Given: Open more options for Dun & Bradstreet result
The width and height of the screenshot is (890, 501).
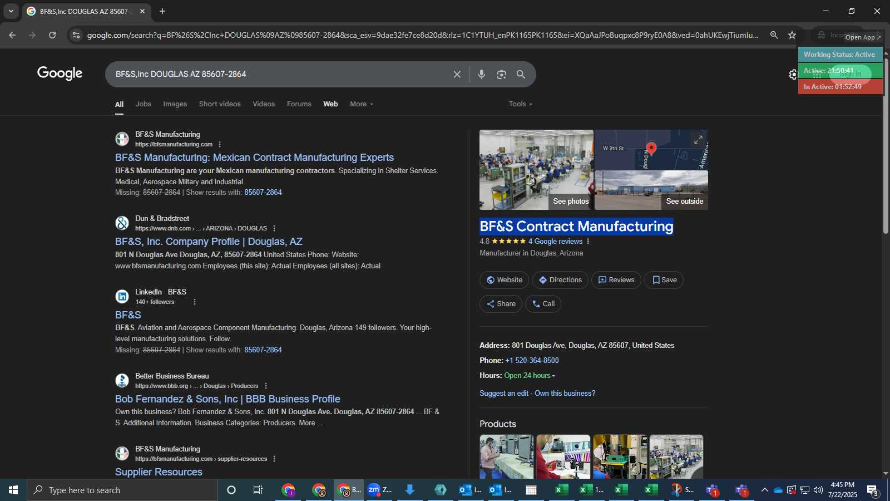Looking at the screenshot, I should tap(274, 228).
